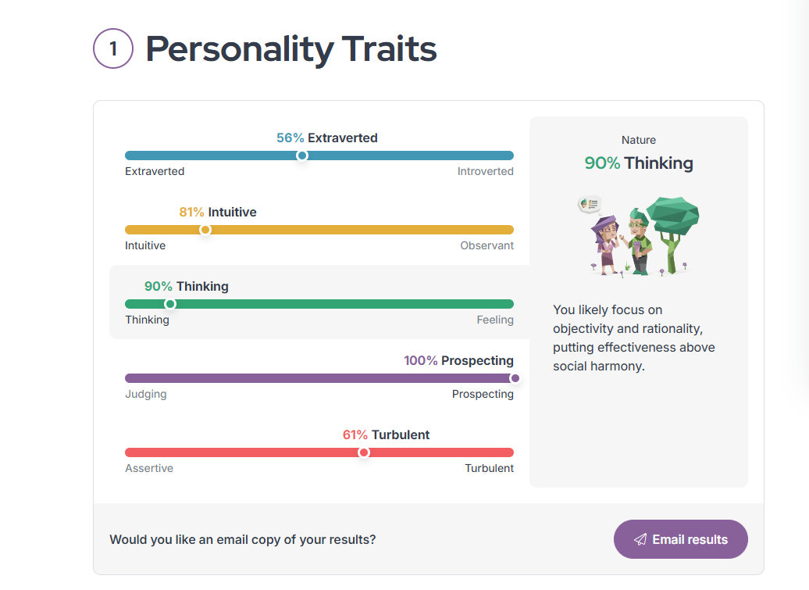Click the red Turbulent slider handle
The image size is (809, 590).
(364, 452)
